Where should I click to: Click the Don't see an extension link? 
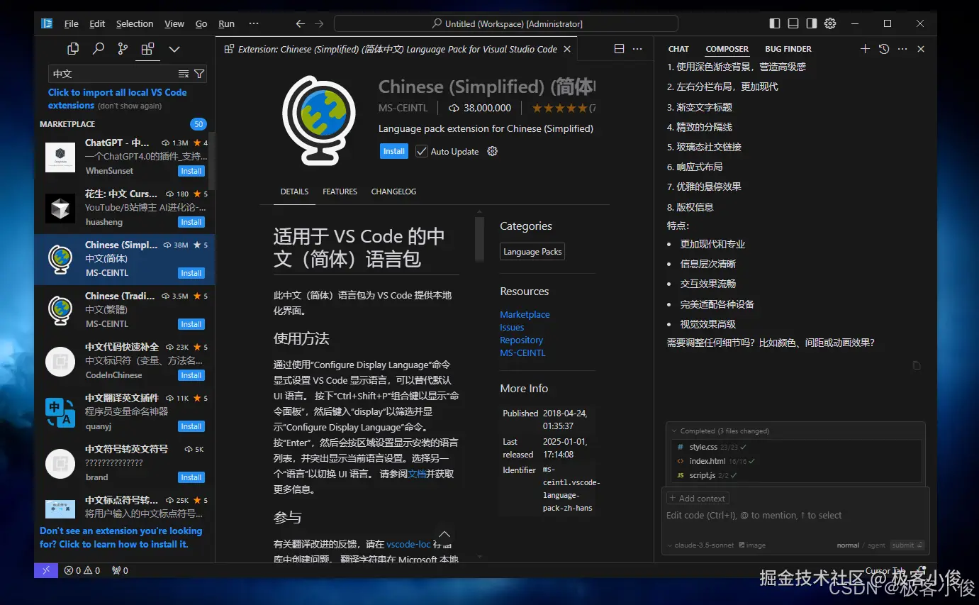(121, 538)
